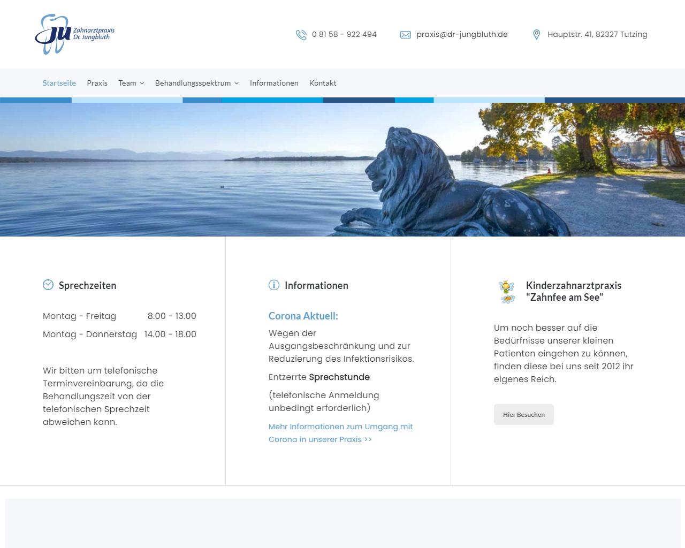Click the info icon beside Informationen heading

274,285
